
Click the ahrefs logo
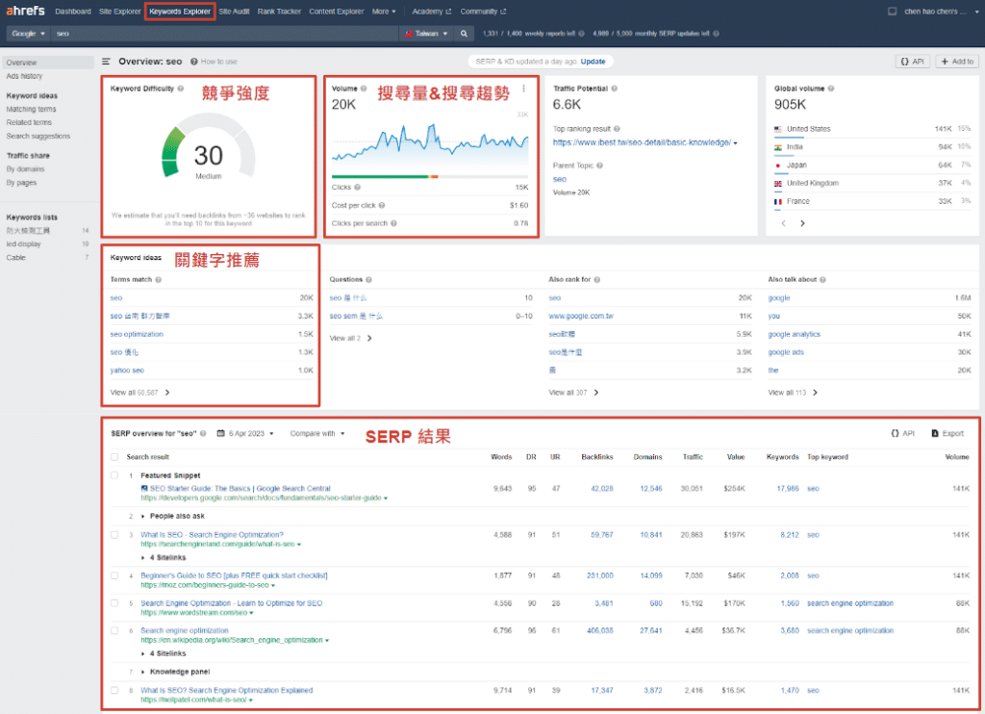[25, 11]
